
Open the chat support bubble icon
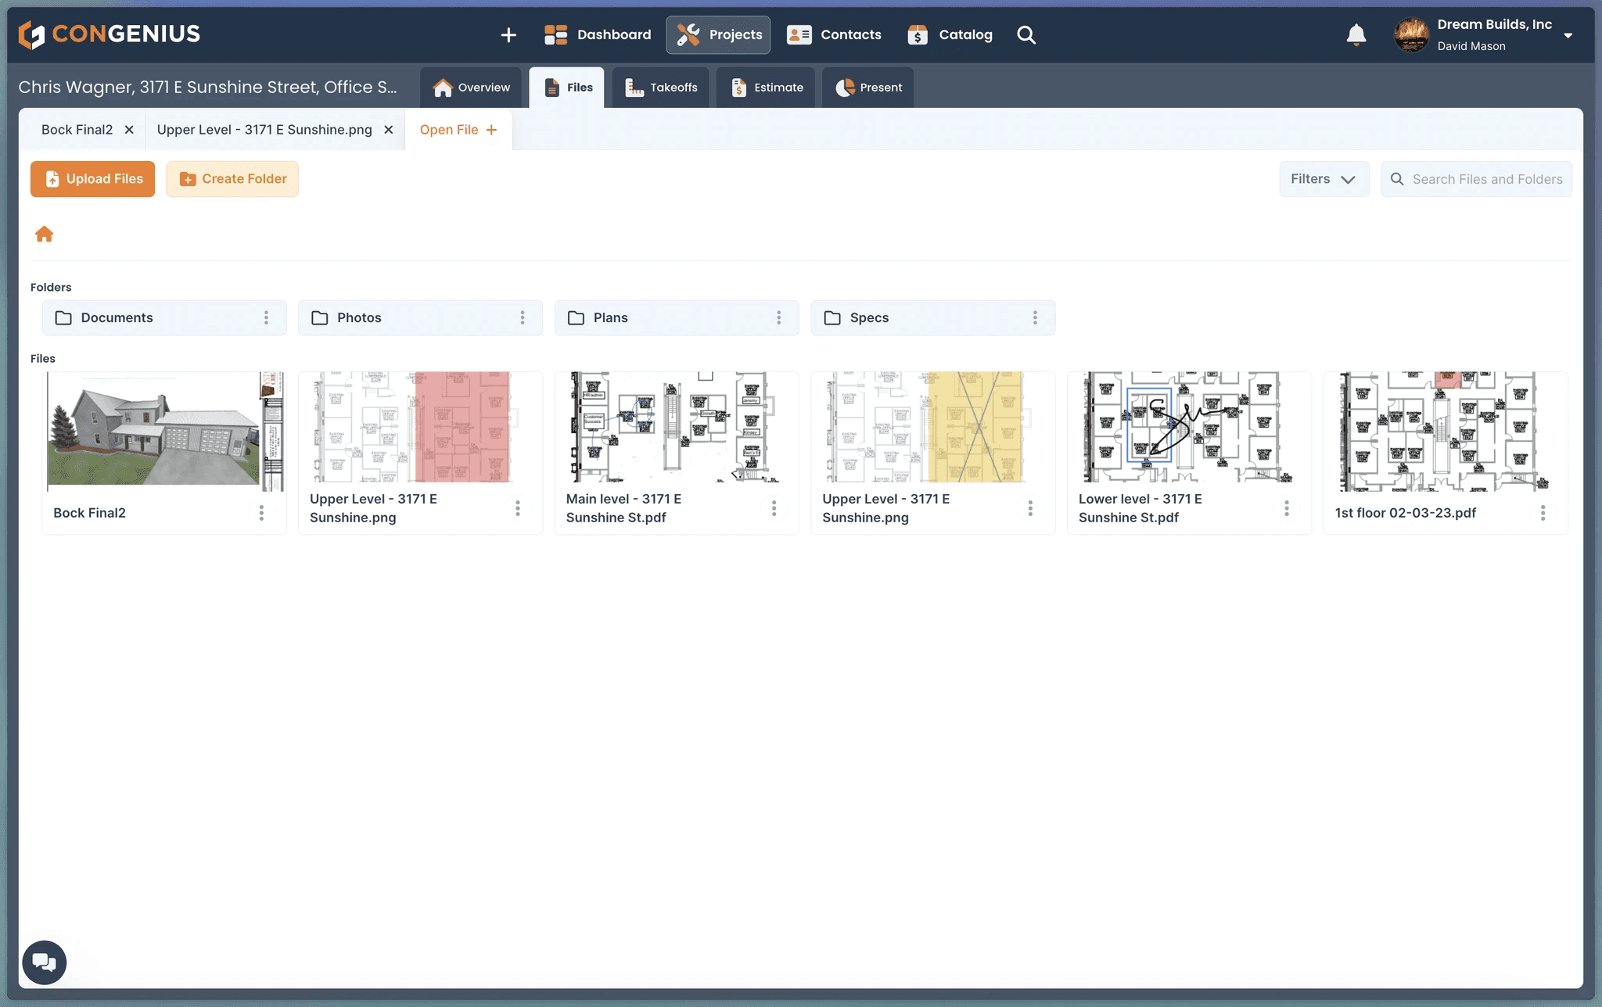click(45, 962)
